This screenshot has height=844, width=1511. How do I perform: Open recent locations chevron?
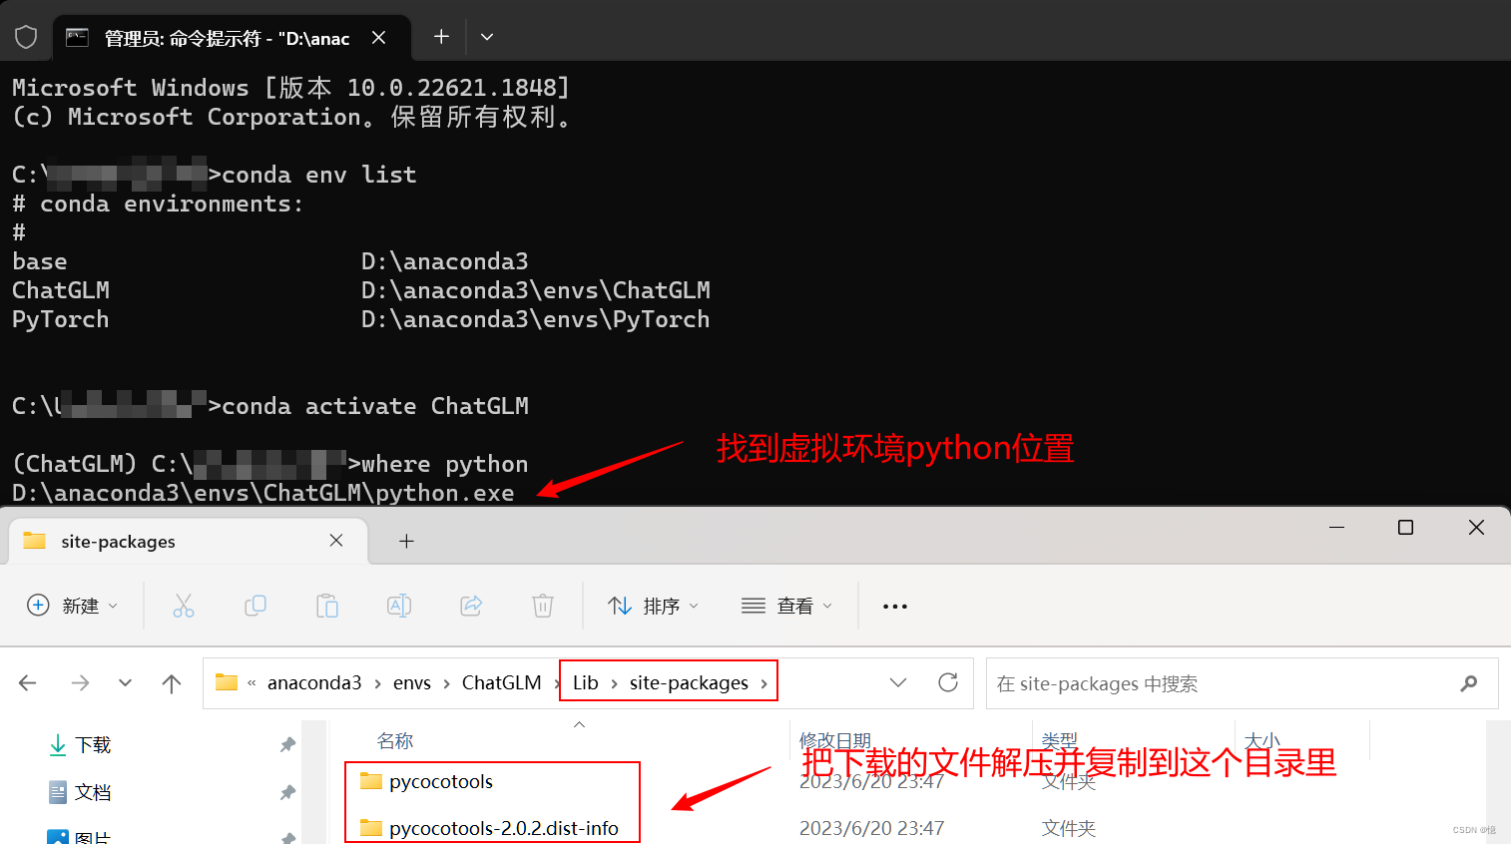coord(125,683)
